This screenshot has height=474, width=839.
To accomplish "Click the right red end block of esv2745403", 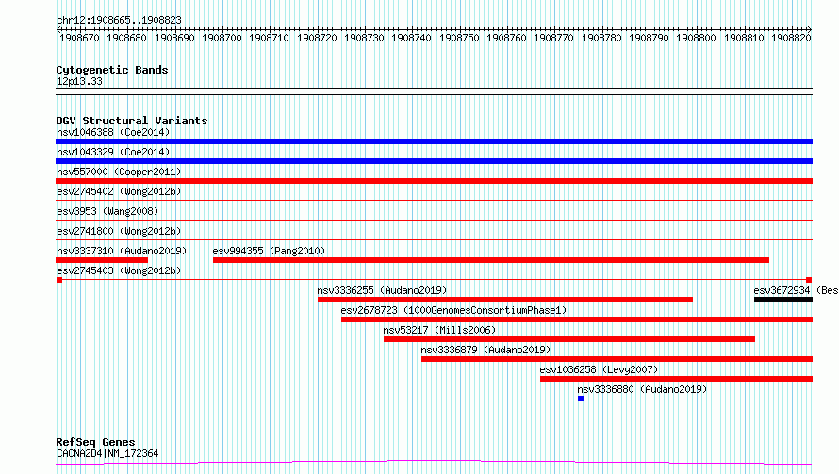I will click(x=809, y=280).
